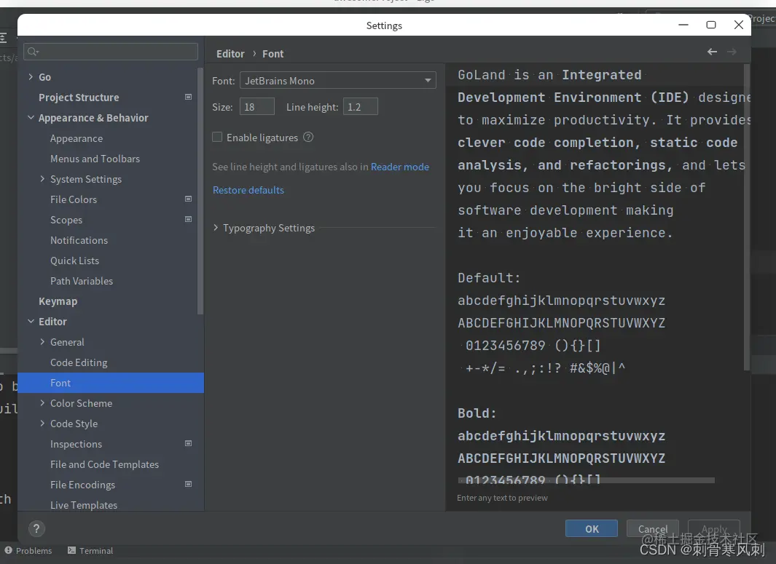Click the Cancel button
Viewport: 776px width, 564px height.
pyautogui.click(x=652, y=528)
